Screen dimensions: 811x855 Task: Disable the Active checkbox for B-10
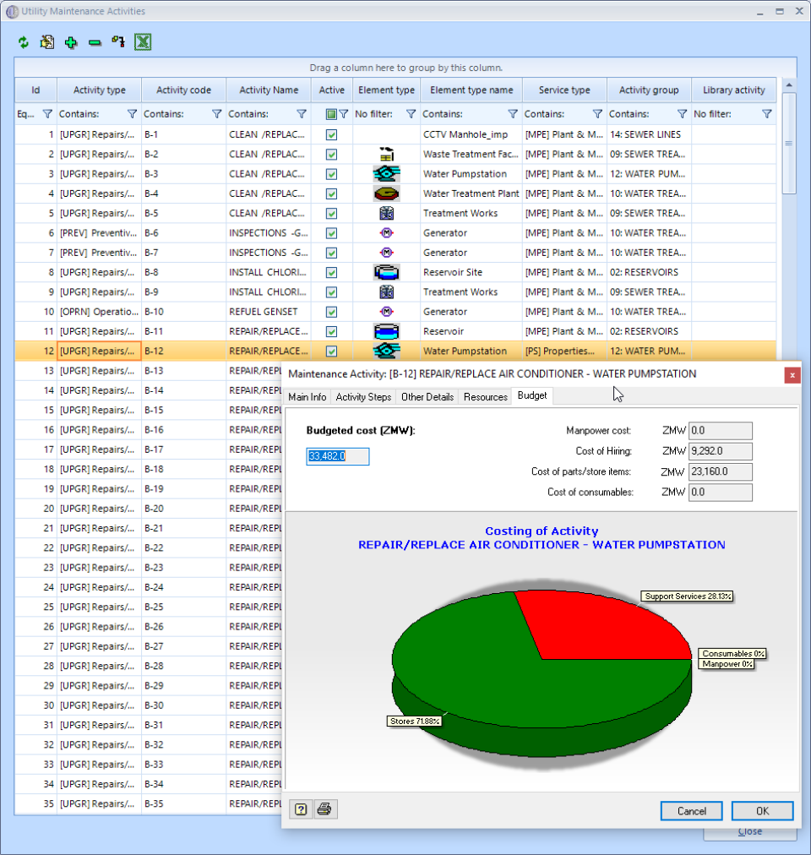coord(331,311)
